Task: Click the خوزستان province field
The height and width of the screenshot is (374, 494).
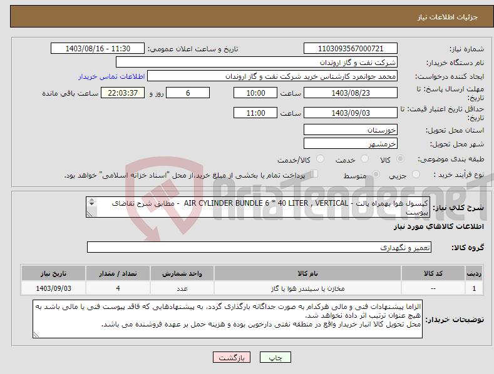Action: (351, 129)
